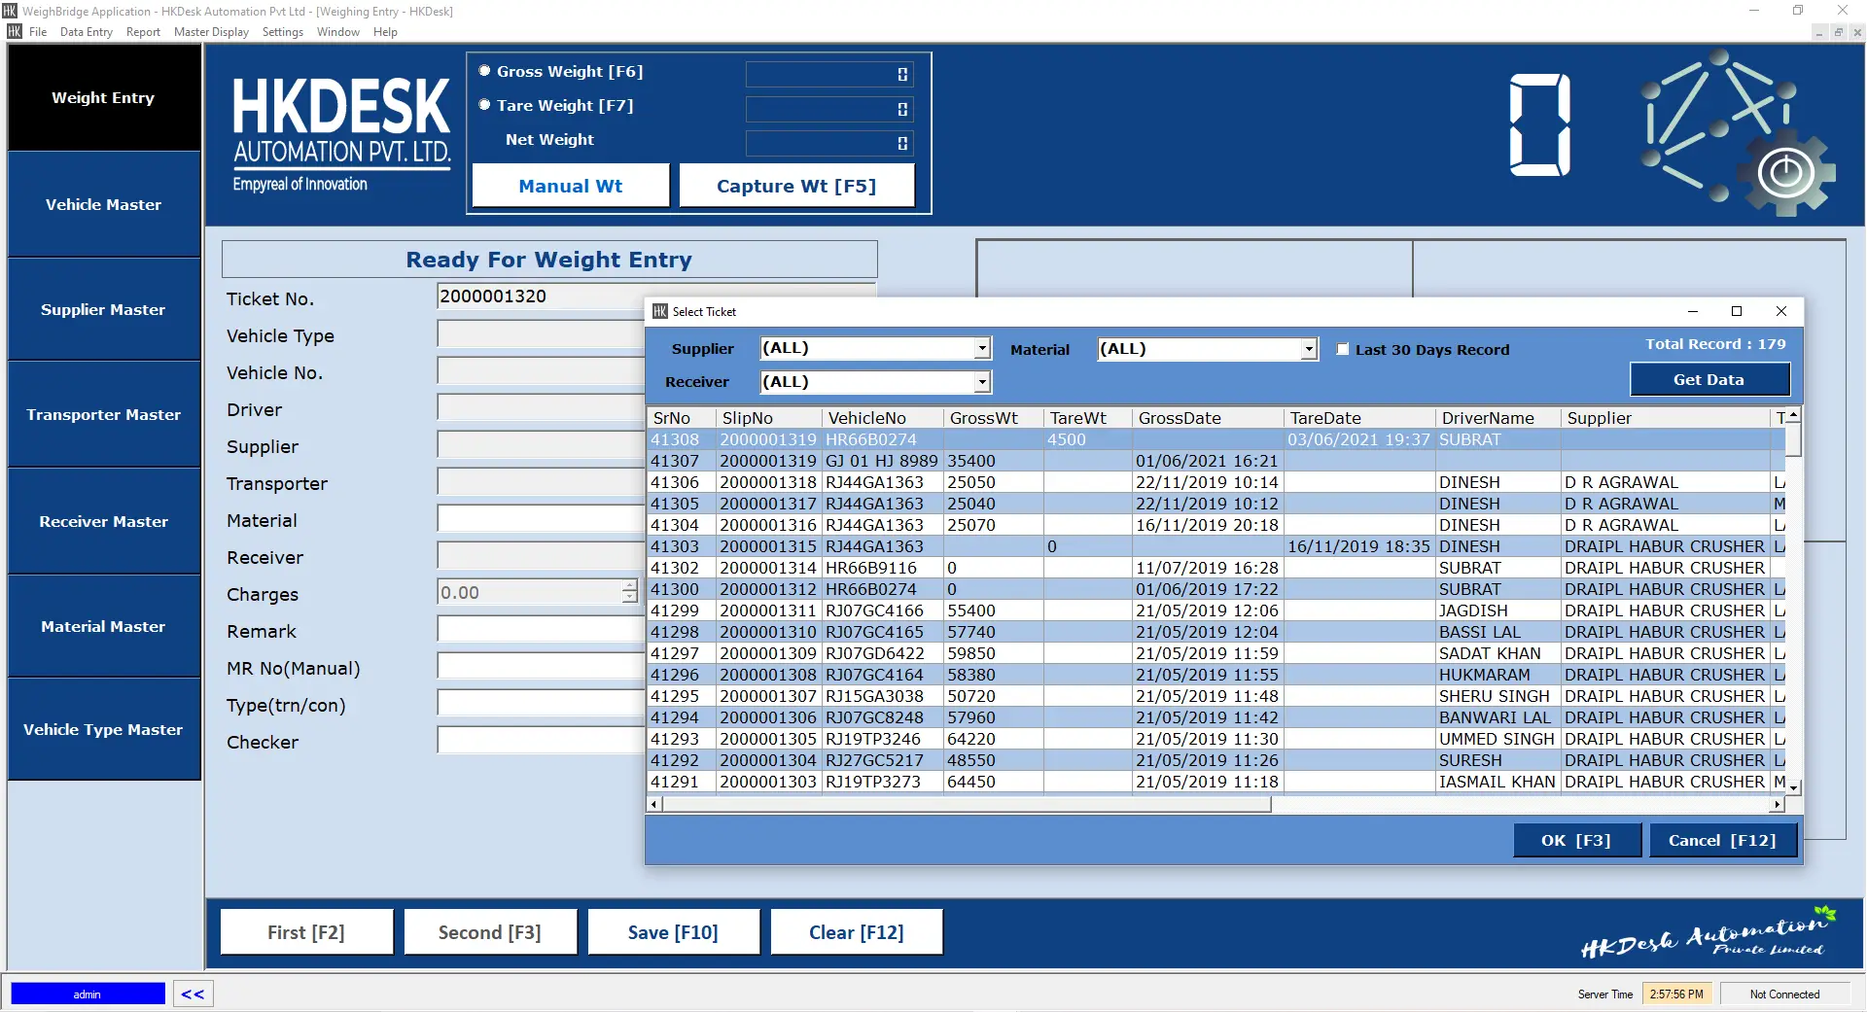Click the power gear logo icon
The width and height of the screenshot is (1867, 1012).
tap(1785, 173)
